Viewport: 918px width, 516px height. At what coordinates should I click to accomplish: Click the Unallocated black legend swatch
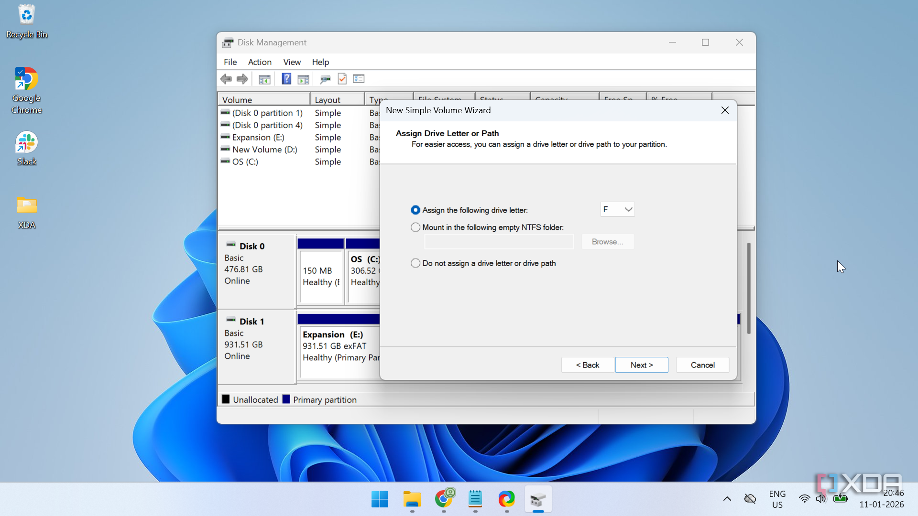pyautogui.click(x=226, y=399)
